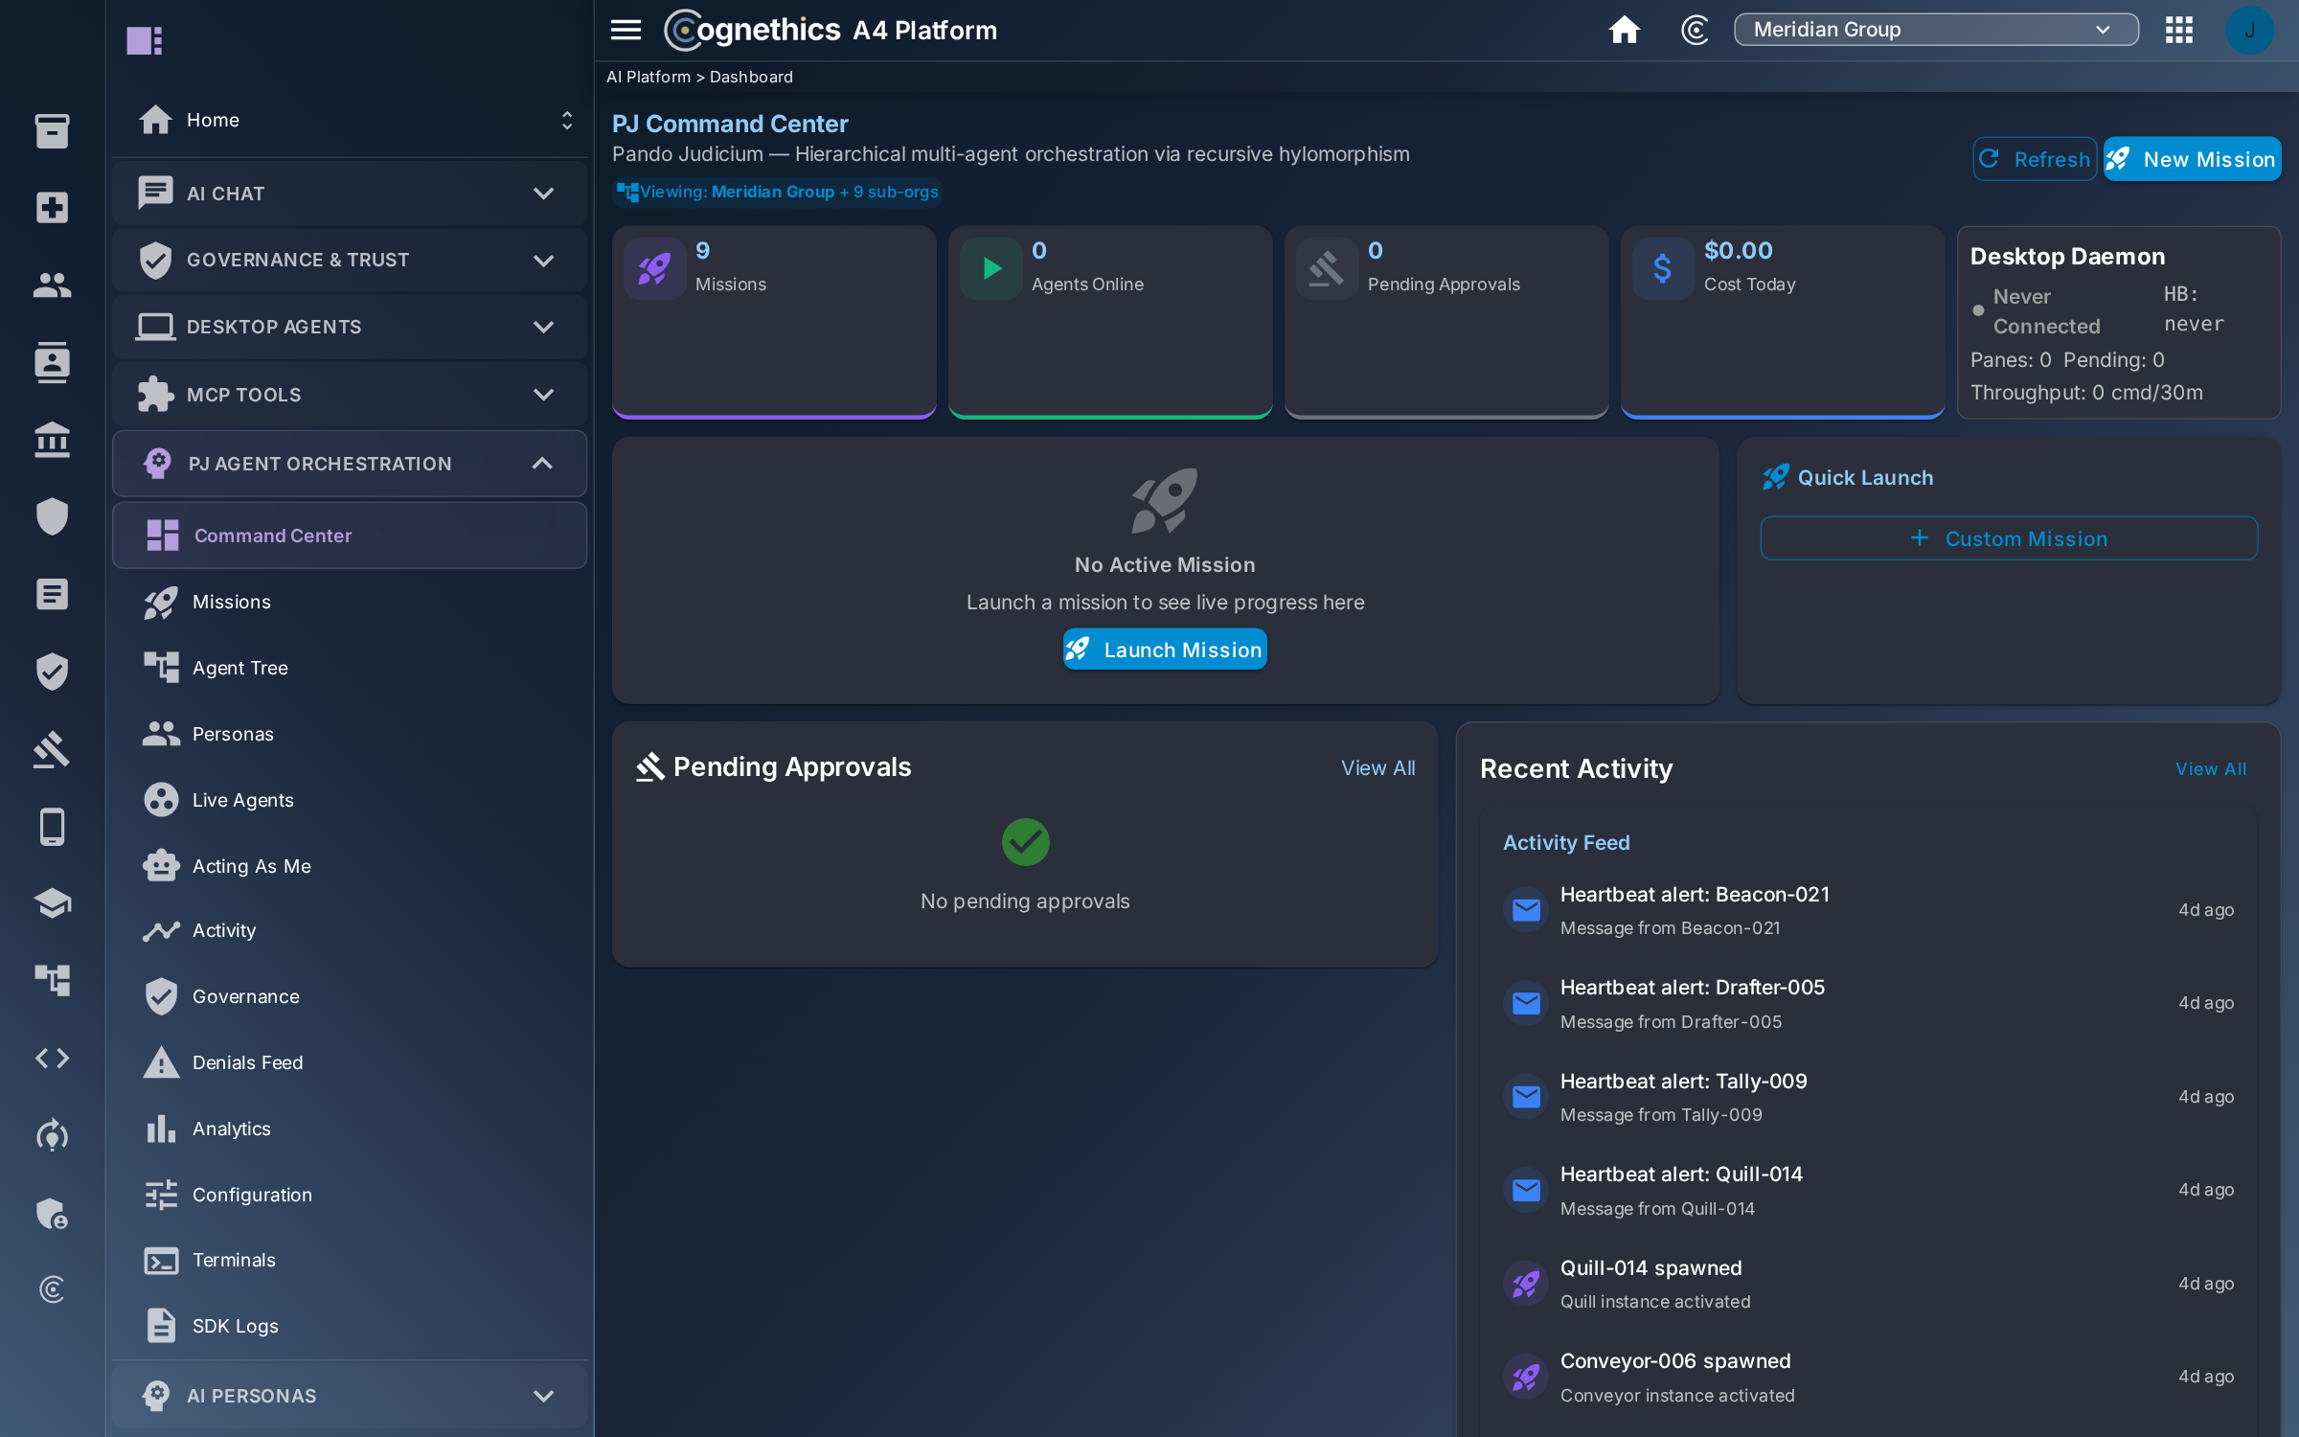The height and width of the screenshot is (1437, 2299).
Task: Click the Cognethics logo icon beside home
Action: [1695, 30]
